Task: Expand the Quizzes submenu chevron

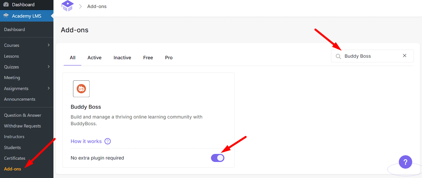Action: click(x=49, y=67)
